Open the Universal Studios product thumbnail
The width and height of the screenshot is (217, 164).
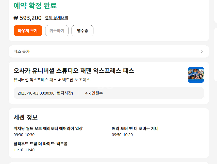point(196,75)
